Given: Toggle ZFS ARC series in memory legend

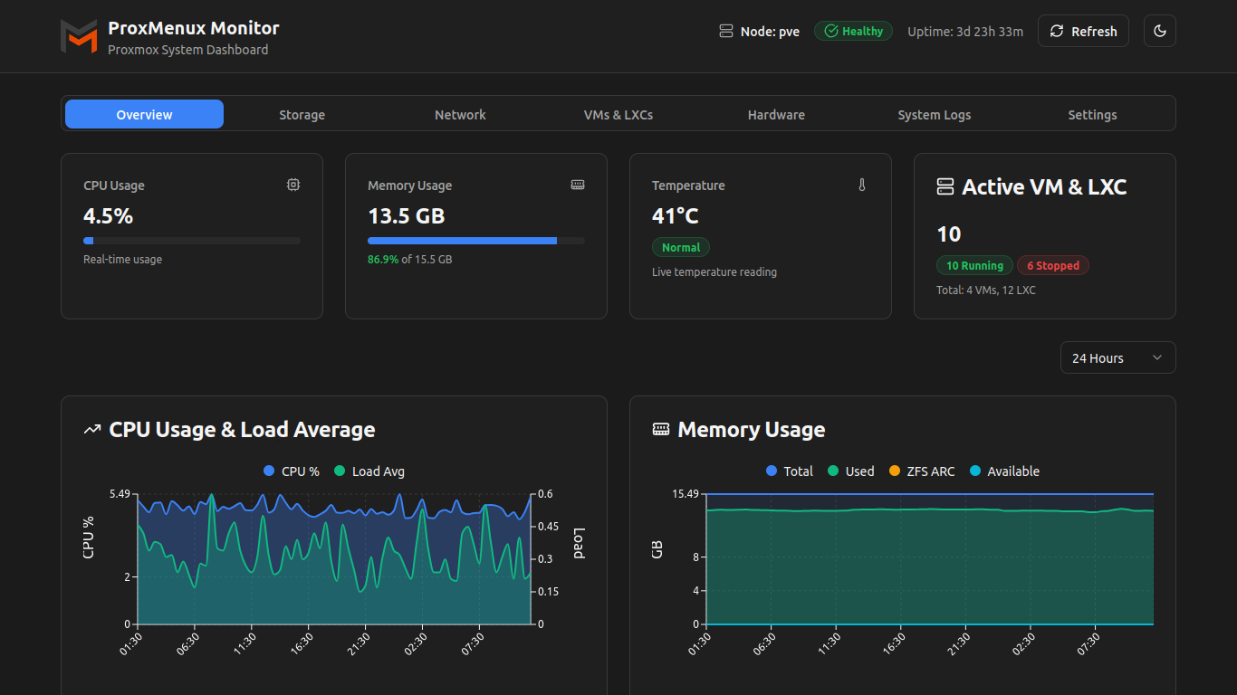Looking at the screenshot, I should tap(922, 471).
